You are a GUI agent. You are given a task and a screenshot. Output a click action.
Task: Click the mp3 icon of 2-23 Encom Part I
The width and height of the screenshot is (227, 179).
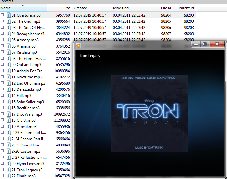click(8, 133)
